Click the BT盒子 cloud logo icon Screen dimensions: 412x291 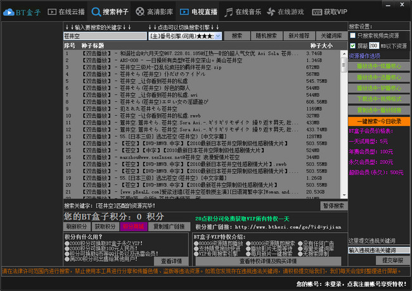(x=9, y=12)
